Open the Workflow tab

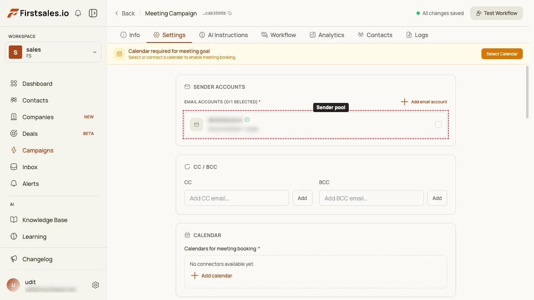[279, 35]
